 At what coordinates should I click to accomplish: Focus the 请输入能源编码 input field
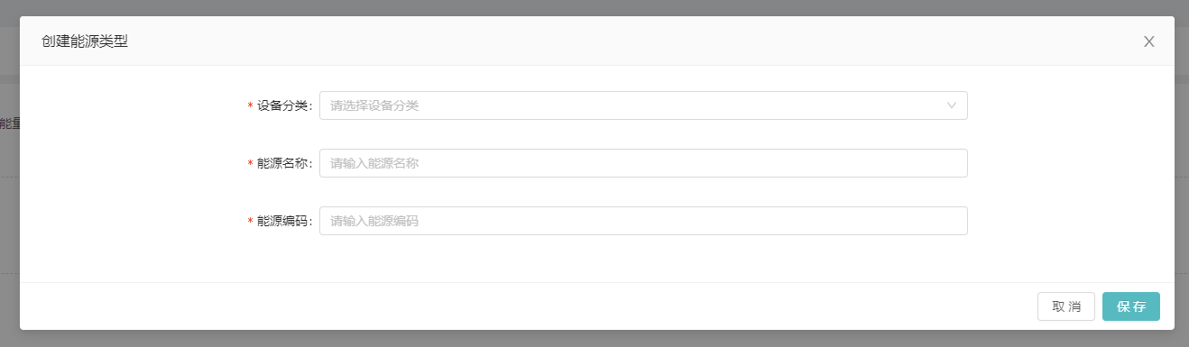coord(643,221)
